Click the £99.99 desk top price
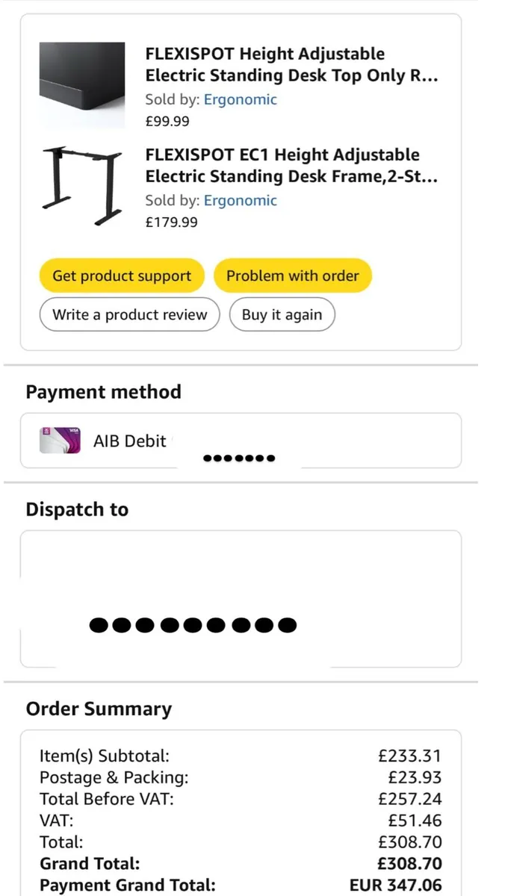 coord(167,121)
